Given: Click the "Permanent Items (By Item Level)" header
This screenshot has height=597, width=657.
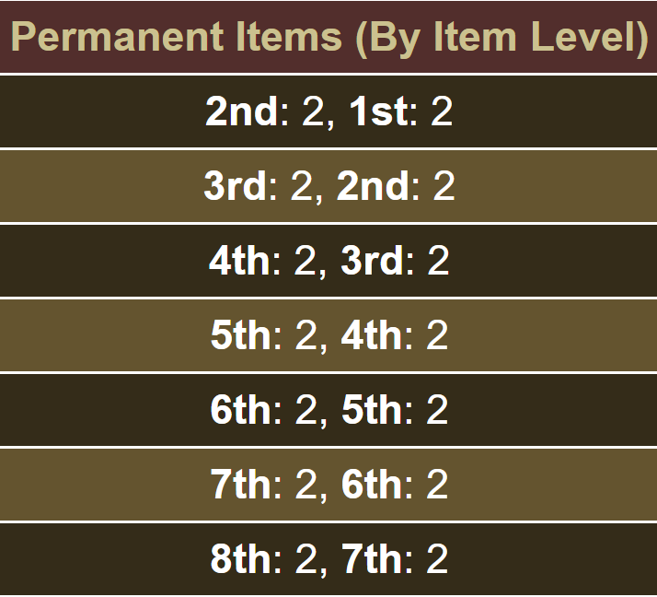Looking at the screenshot, I should pos(328,37).
